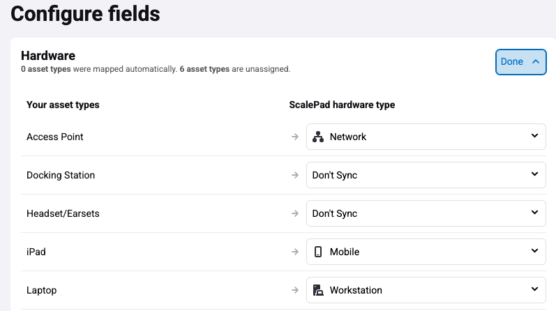The image size is (556, 311).
Task: Click the Network hardware type icon
Action: coord(318,137)
